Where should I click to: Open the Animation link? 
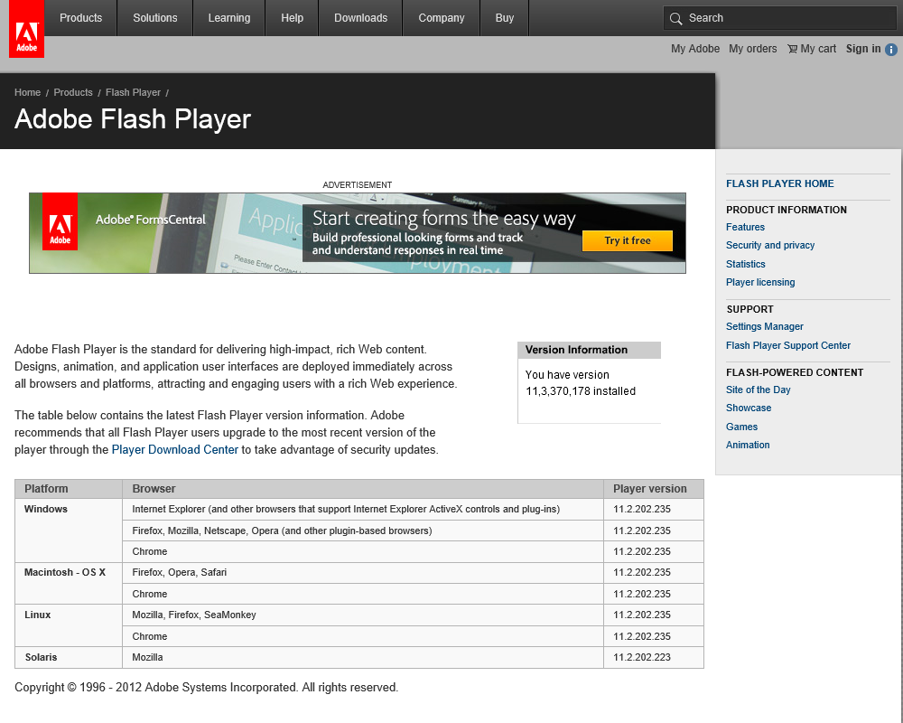point(748,445)
